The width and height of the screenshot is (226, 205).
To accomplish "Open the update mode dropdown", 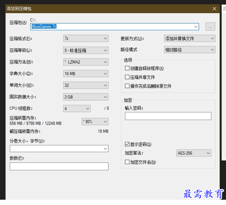I will click(189, 38).
